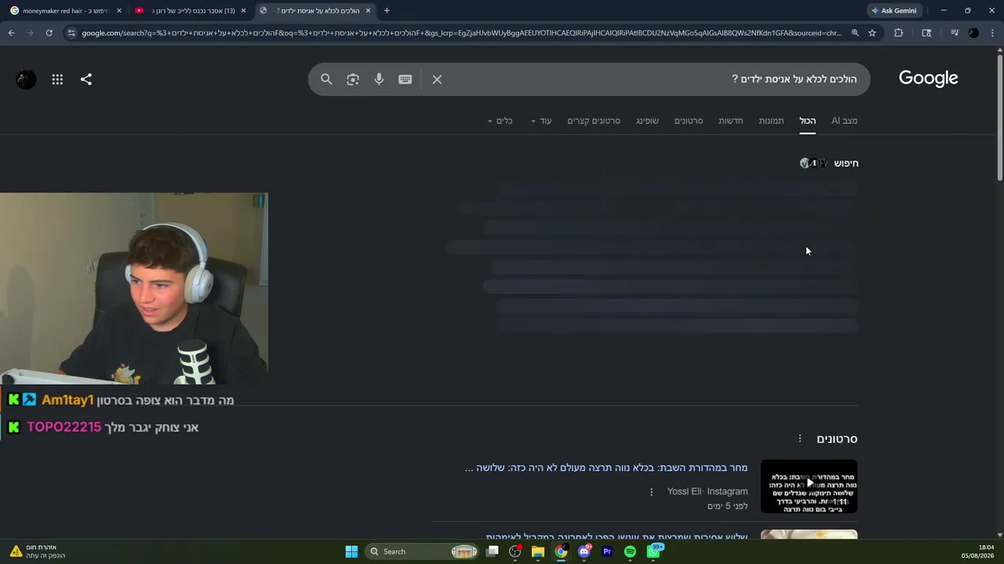
Task: Switch to the YouTube tab
Action: click(191, 11)
